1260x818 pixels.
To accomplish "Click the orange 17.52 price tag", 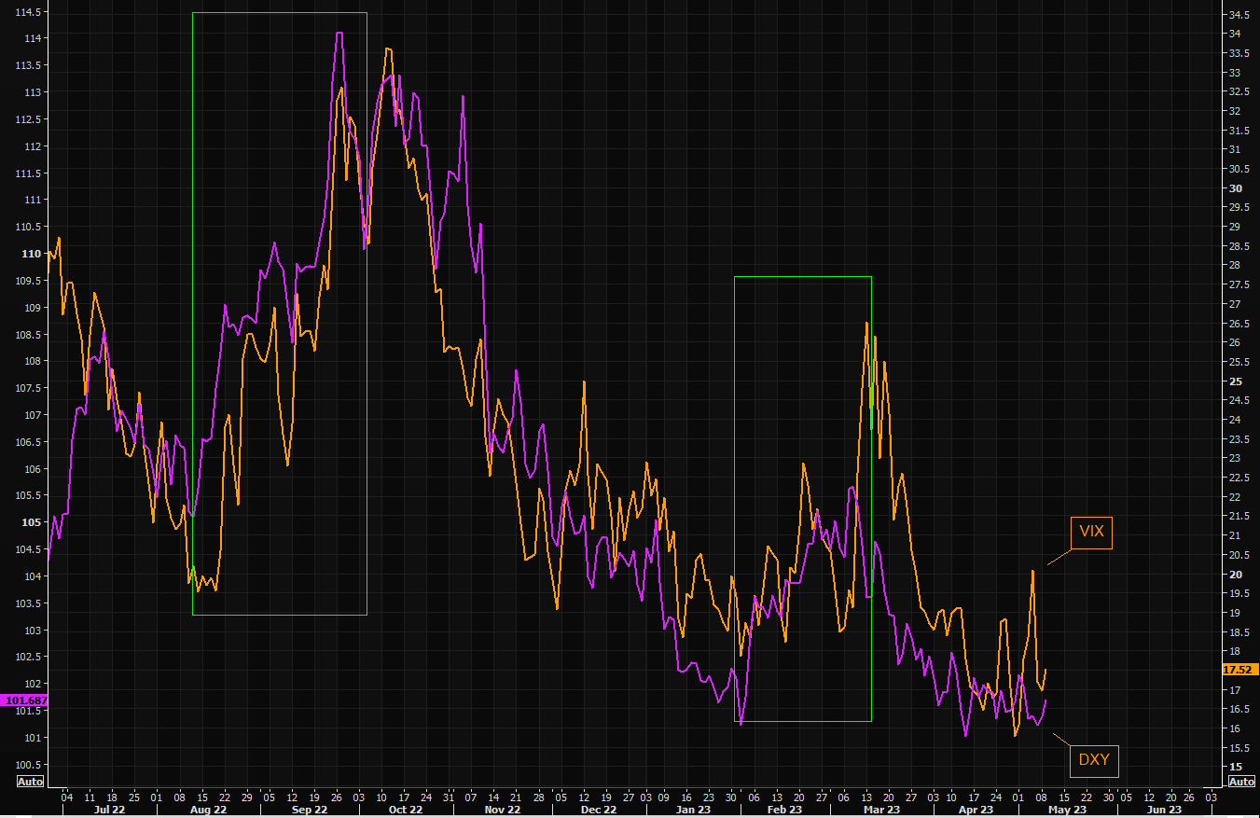I will 1239,670.
